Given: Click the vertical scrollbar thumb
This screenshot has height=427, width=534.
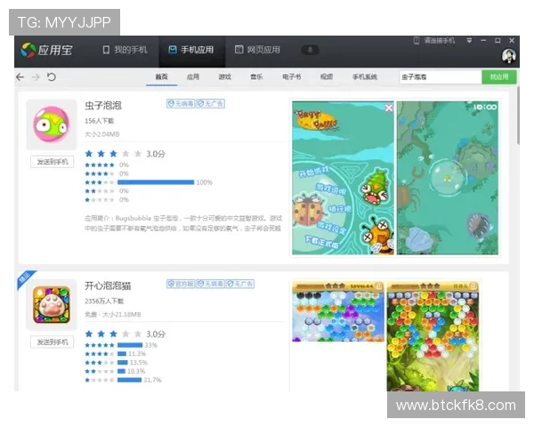Looking at the screenshot, I should (518, 115).
